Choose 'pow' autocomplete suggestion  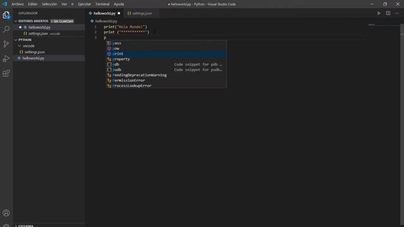click(167, 49)
